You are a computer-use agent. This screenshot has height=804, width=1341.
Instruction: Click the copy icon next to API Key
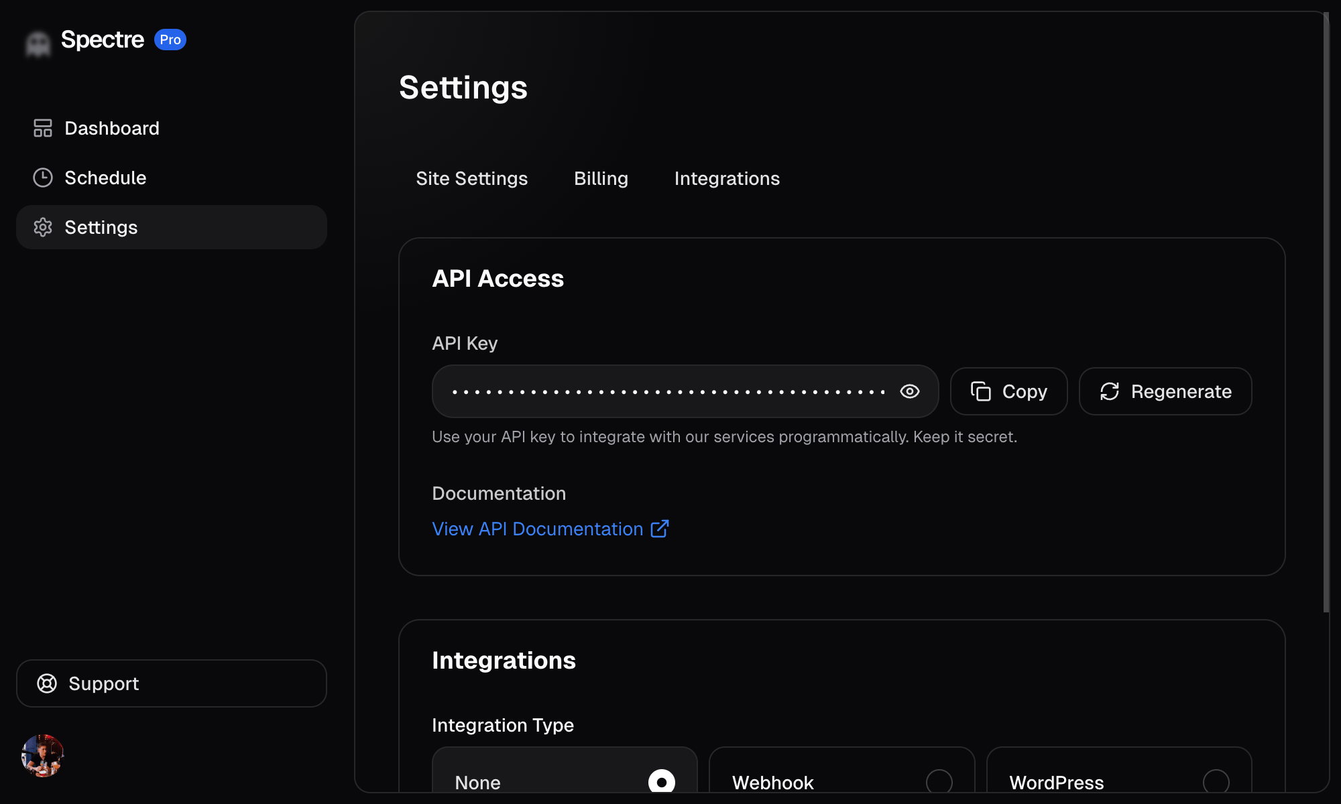point(980,391)
